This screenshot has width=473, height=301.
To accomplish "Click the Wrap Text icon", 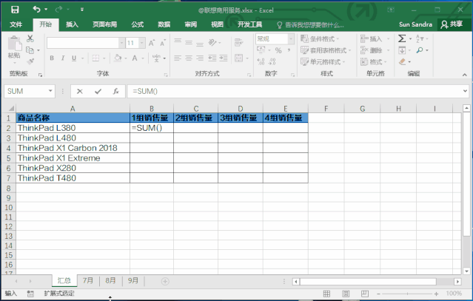I will click(238, 42).
